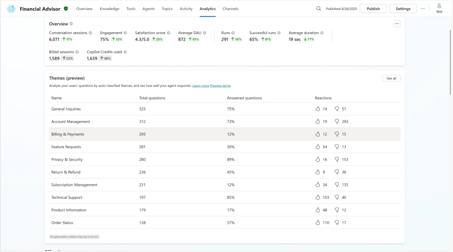Viewport: 453px width, 252px height.
Task: Switch to the Knowledge tab
Action: pos(109,9)
